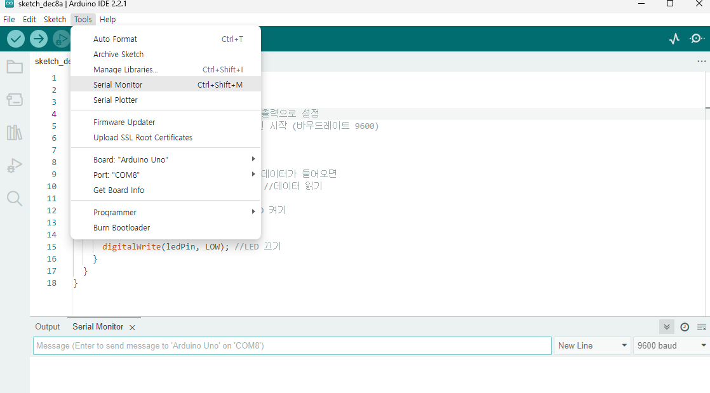This screenshot has height=393, width=710.
Task: Maximize the Arduino IDE window
Action: [x=670, y=4]
